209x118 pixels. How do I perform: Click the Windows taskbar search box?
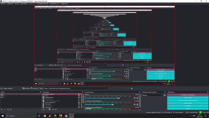[x=21, y=116]
